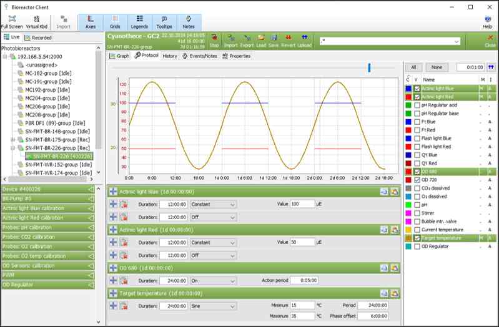This screenshot has height=327, width=499.
Task: Open the Virtual Kbd keyboard tool
Action: click(37, 21)
